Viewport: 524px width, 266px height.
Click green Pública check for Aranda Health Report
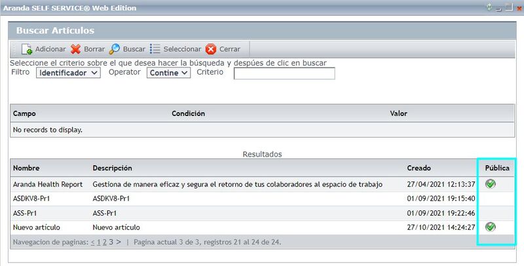[491, 184]
